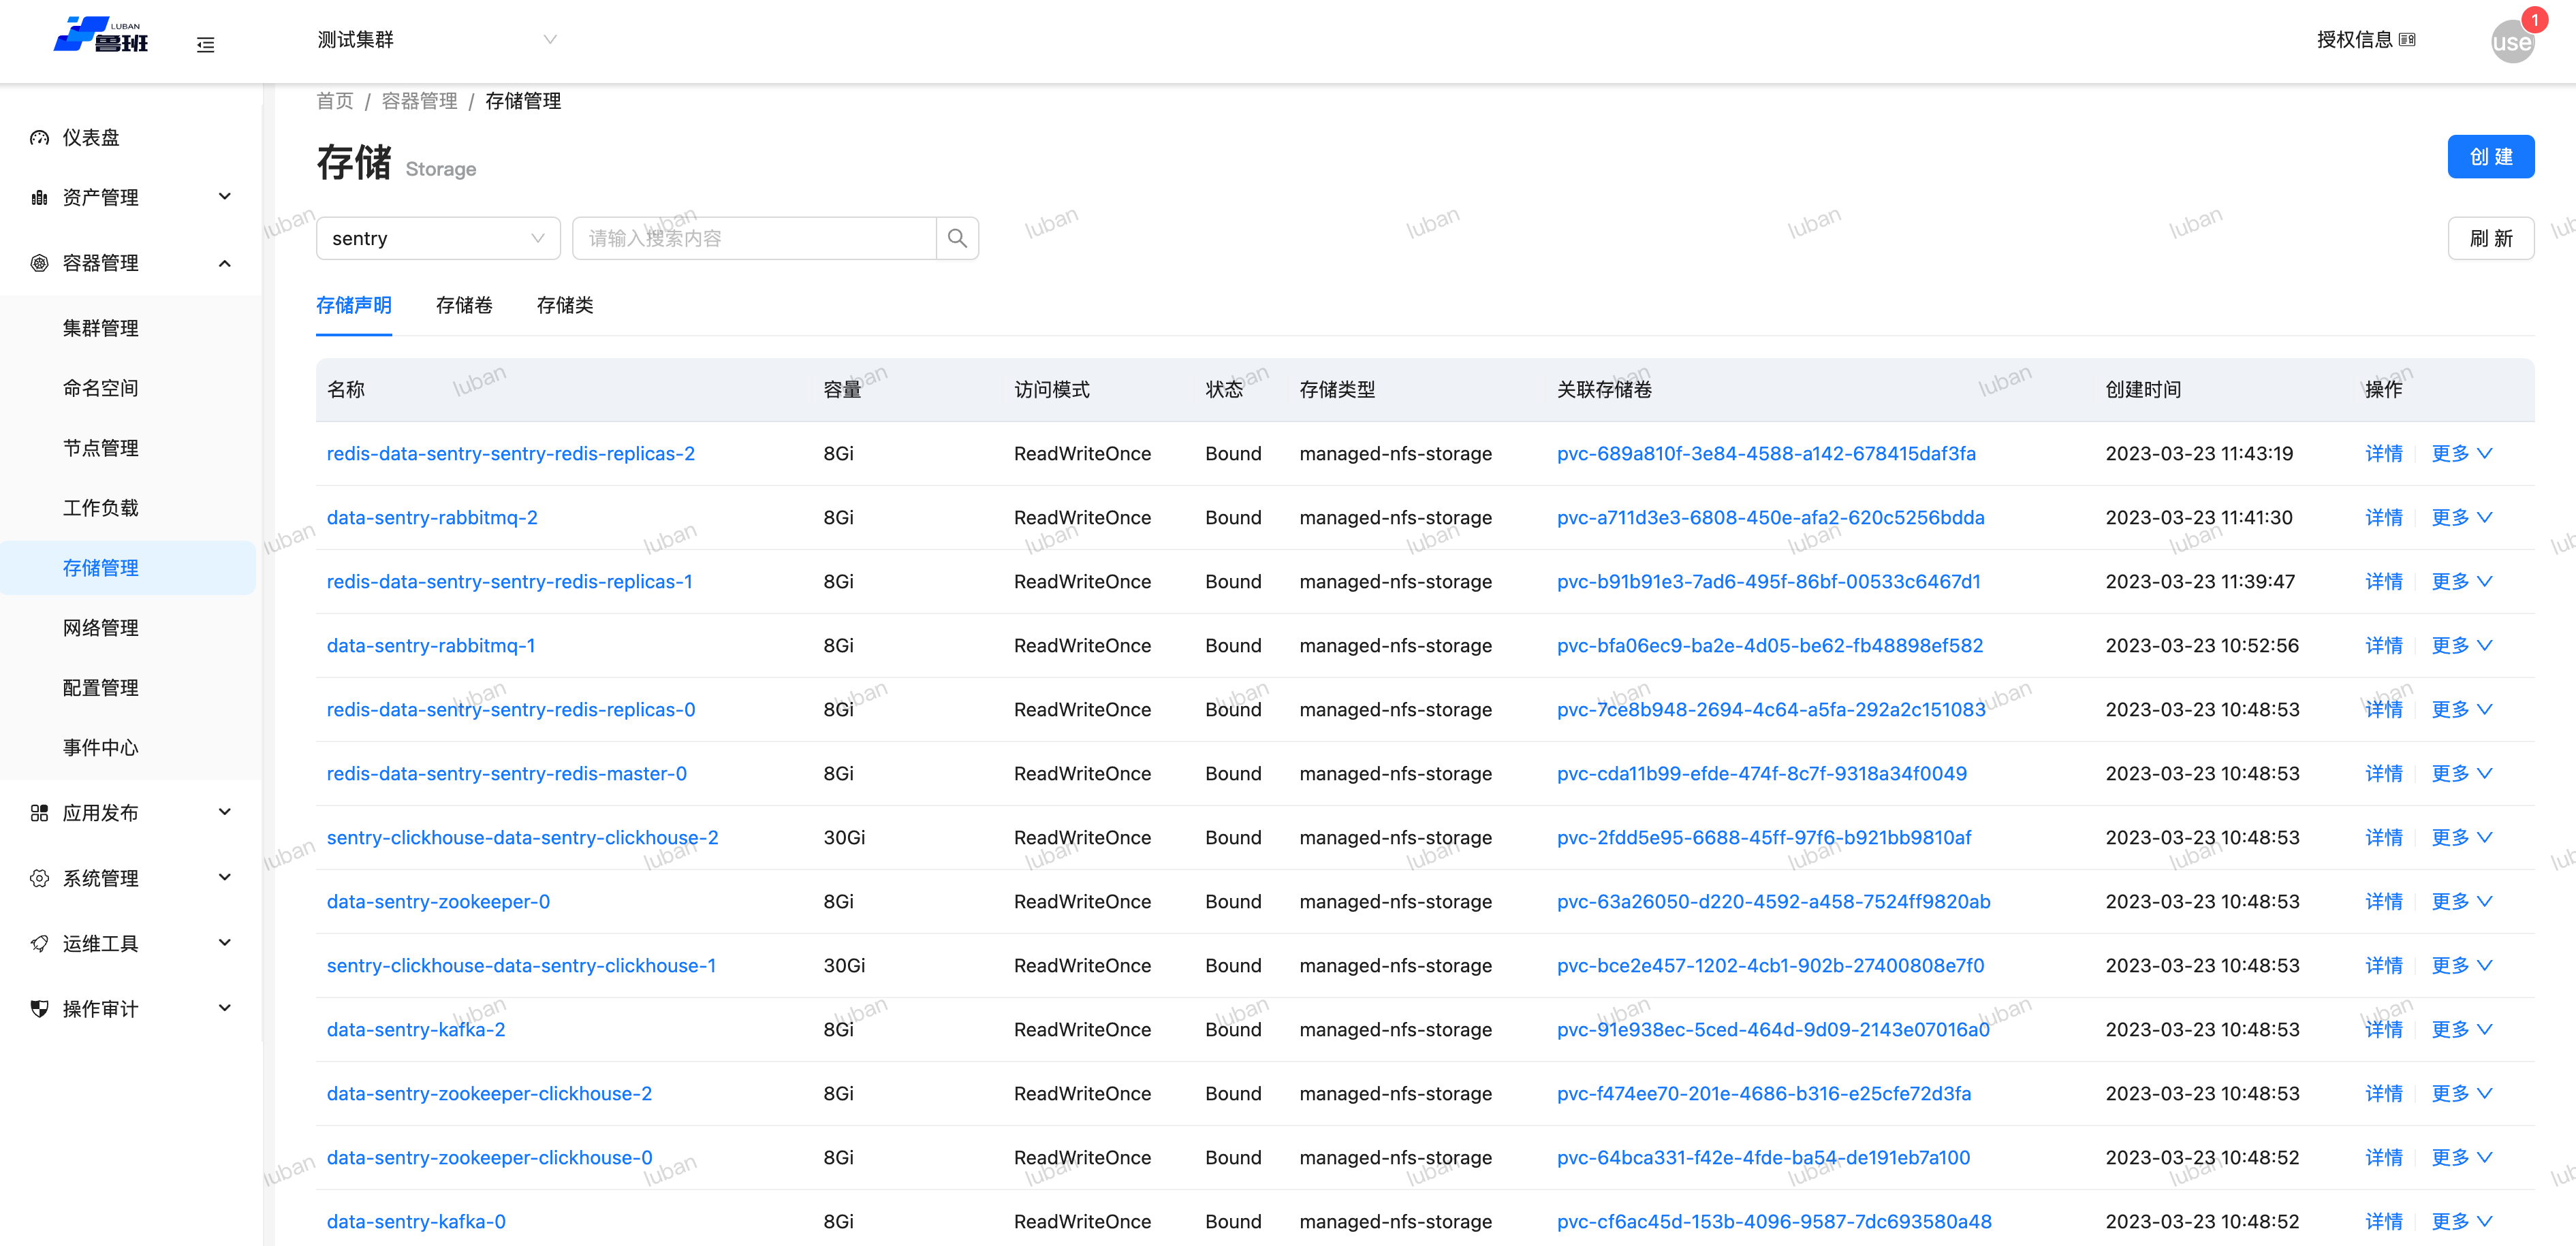The height and width of the screenshot is (1246, 2576).
Task: Open the 仪表盘 dashboard icon
Action: coord(40,138)
